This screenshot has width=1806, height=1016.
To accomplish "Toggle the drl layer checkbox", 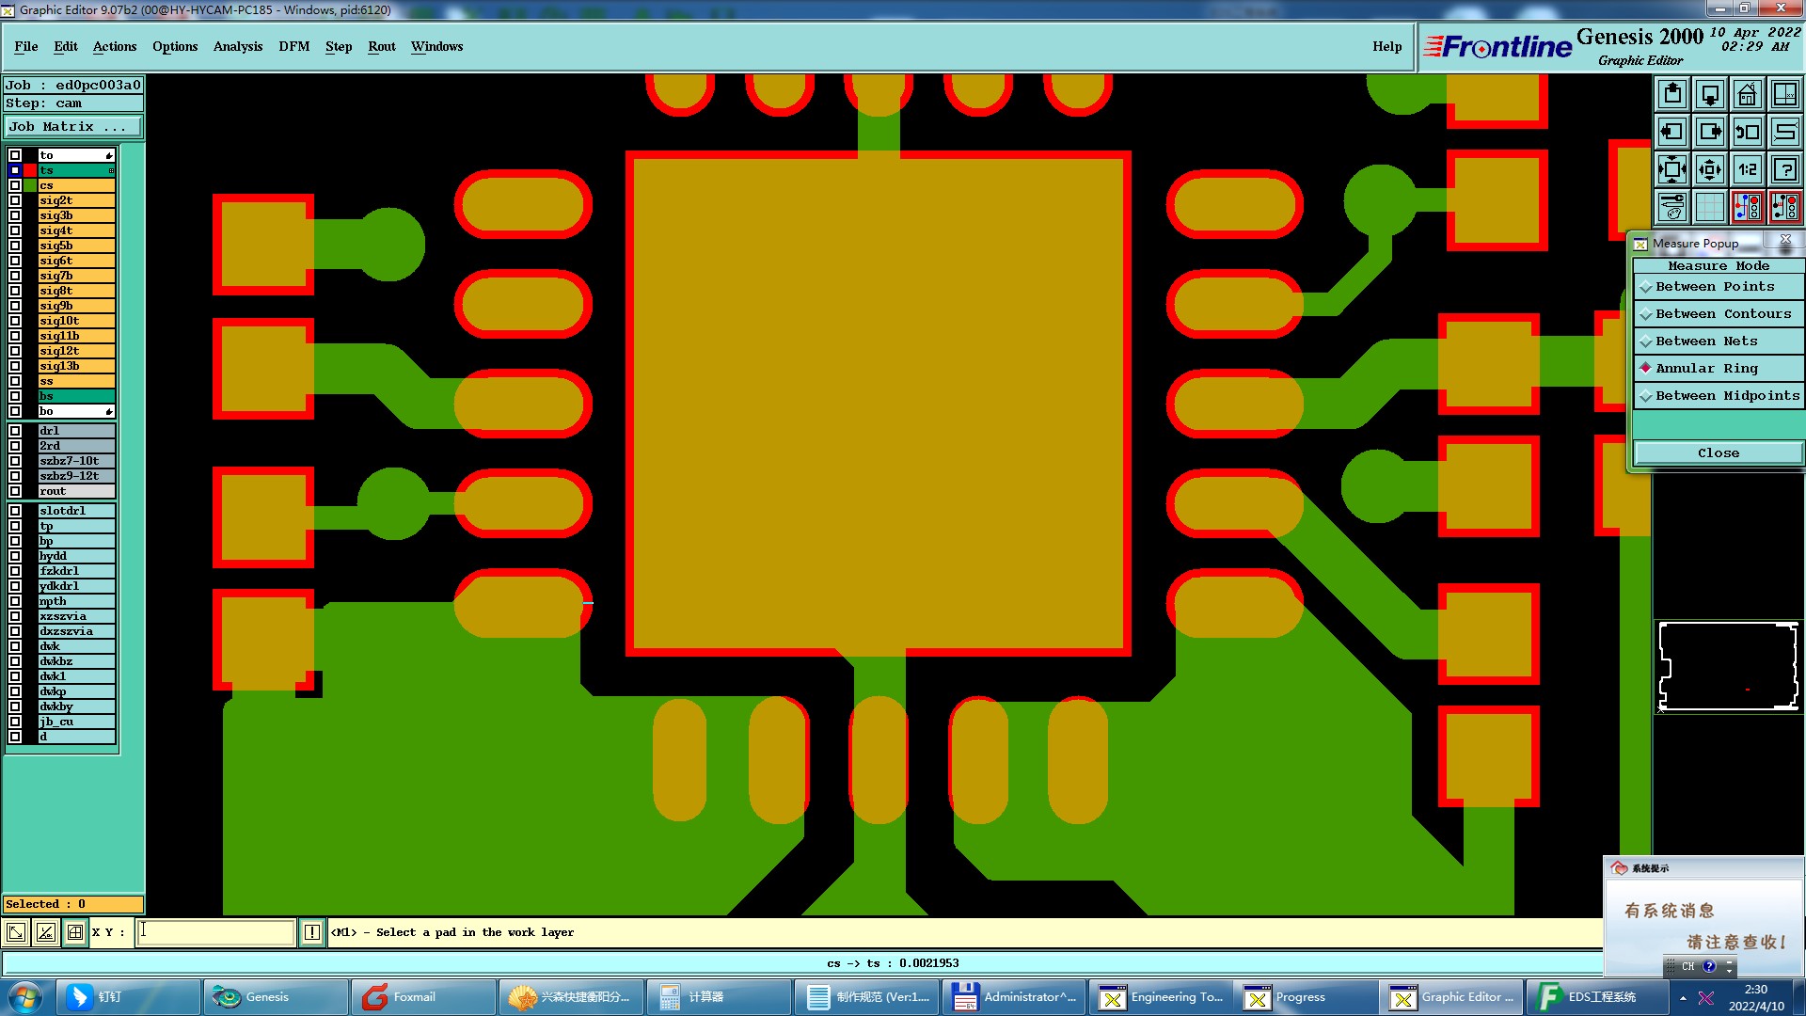I will 15,431.
